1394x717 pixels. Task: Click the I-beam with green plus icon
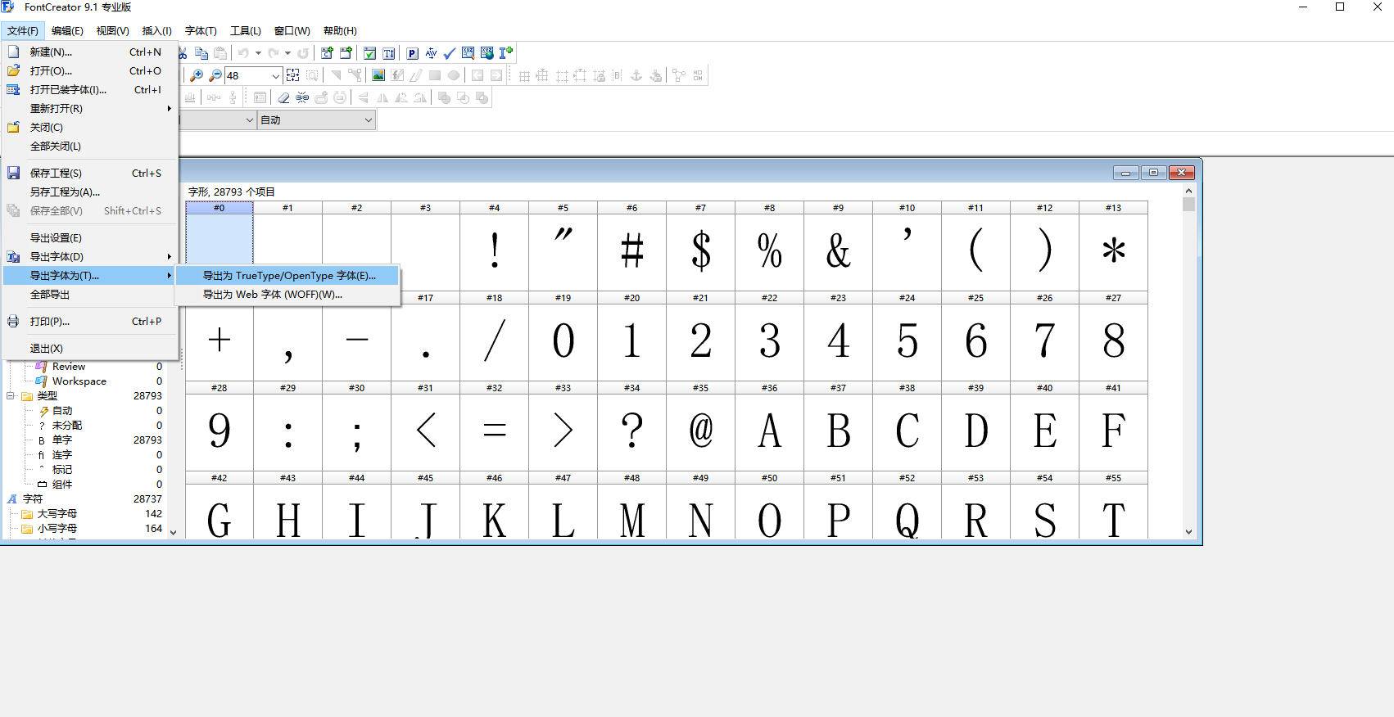pos(506,53)
